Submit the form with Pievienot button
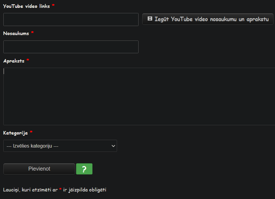 [39, 169]
